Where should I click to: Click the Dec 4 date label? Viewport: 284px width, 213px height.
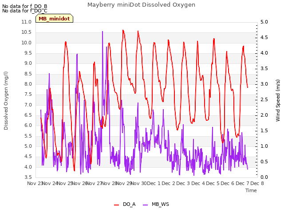198,183
